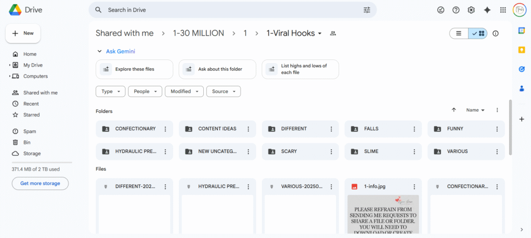This screenshot has width=531, height=238.
Task: Open the offline ready status icon
Action: pyautogui.click(x=441, y=10)
